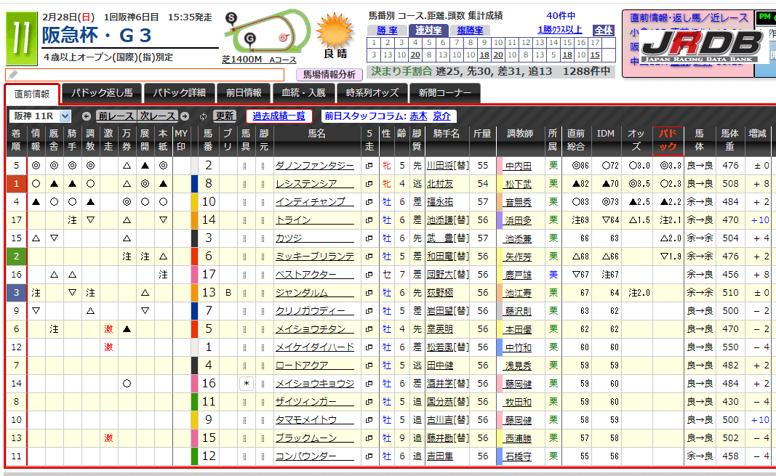Viewport: 776px width, 476px height.
Task: Open 5走 popup icon for タマモメイトウ
Action: tap(369, 420)
